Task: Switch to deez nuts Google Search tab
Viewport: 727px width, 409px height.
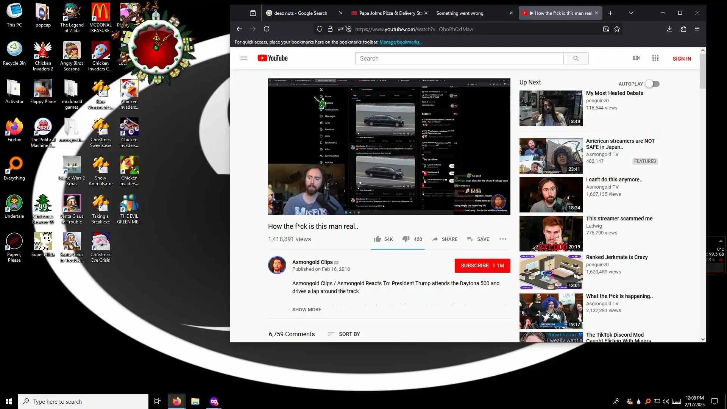Action: (x=301, y=13)
